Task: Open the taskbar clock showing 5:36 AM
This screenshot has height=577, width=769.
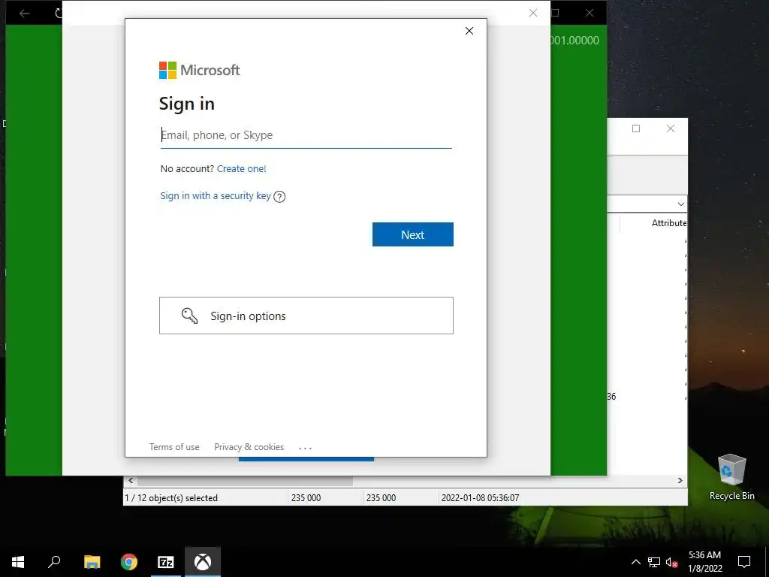Action: 704,562
